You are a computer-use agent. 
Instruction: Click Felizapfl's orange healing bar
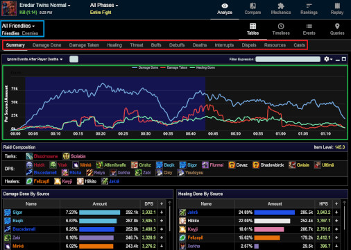(x=267, y=237)
